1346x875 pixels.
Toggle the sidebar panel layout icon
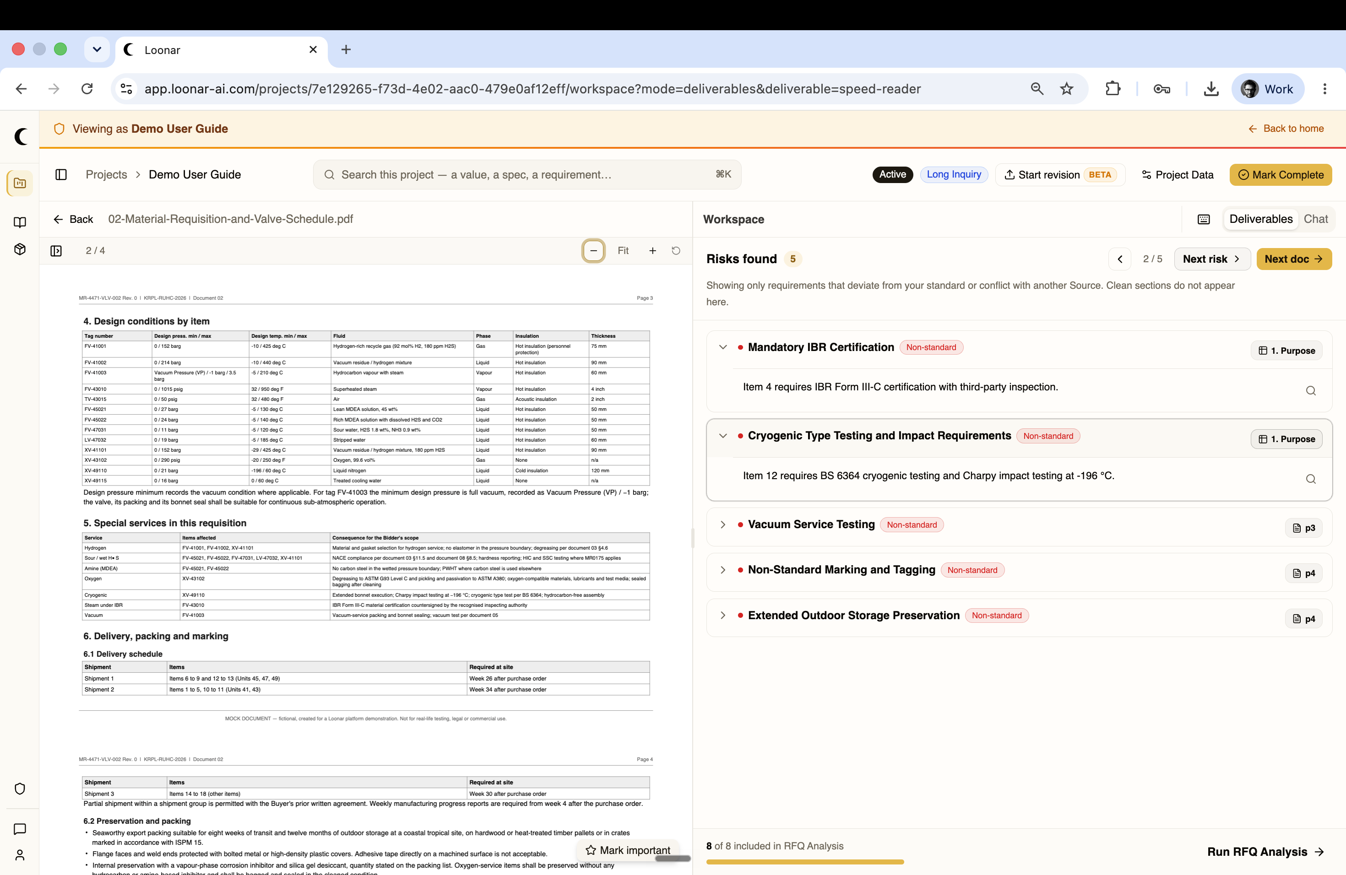tap(61, 175)
